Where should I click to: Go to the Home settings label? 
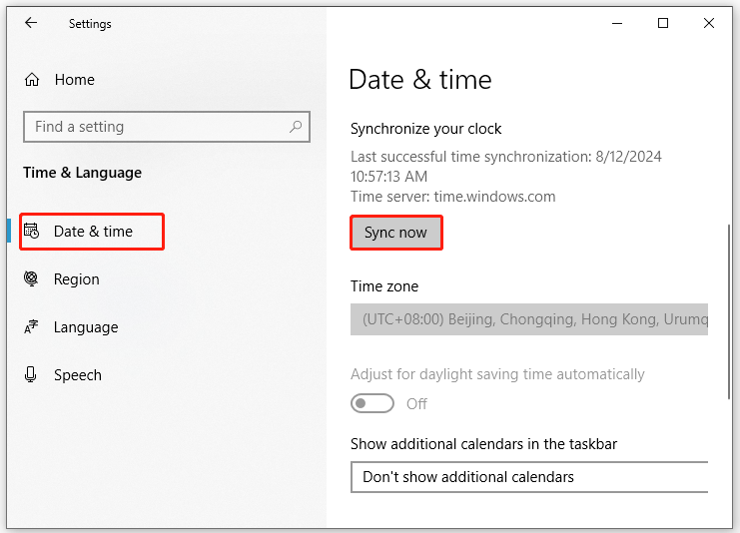[x=75, y=80]
